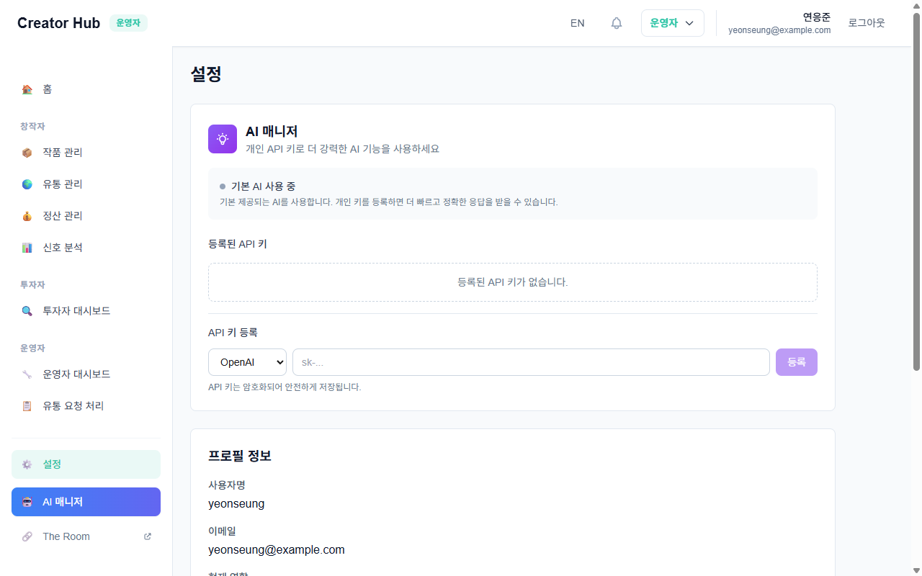
Task: Click the sk-... API key input field
Action: pos(531,362)
